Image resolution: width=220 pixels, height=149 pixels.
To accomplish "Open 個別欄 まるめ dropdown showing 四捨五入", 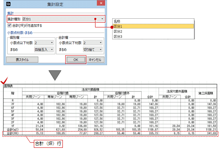I will click(44, 49).
